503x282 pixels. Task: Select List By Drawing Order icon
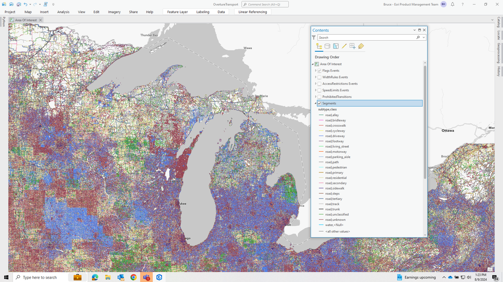click(319, 46)
